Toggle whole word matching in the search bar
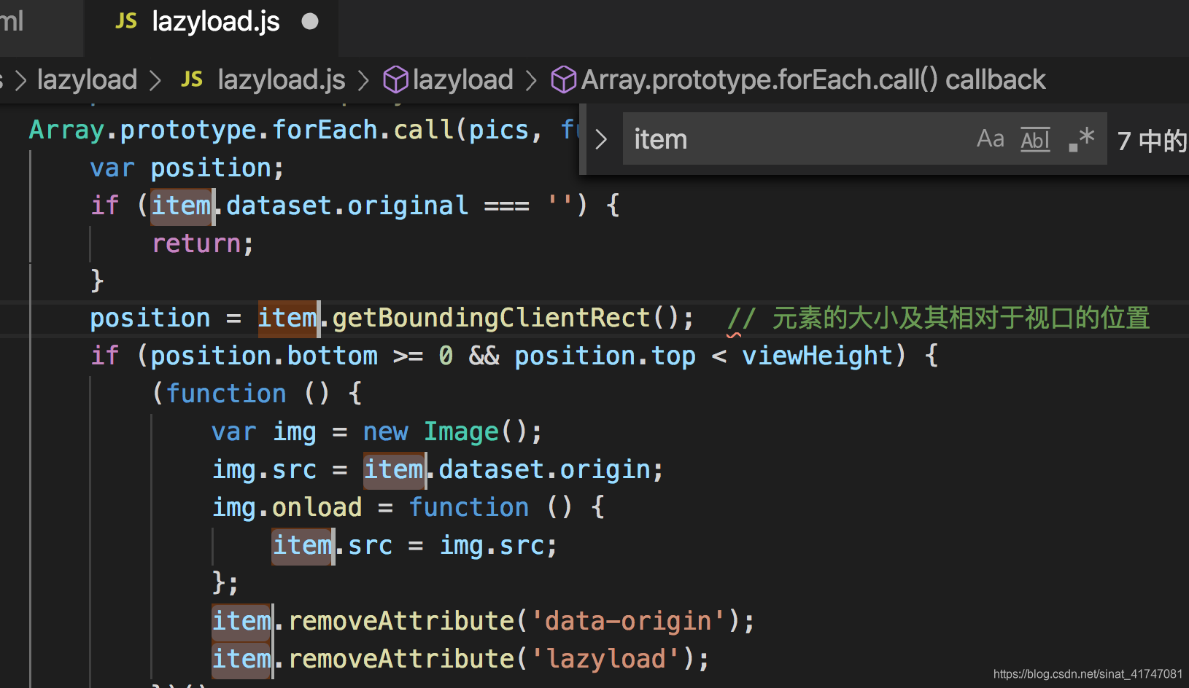This screenshot has height=688, width=1189. (1034, 139)
